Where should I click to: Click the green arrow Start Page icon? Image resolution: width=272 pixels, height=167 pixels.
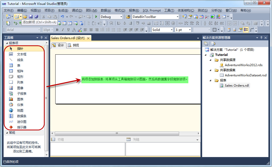pyautogui.click(x=212, y=17)
